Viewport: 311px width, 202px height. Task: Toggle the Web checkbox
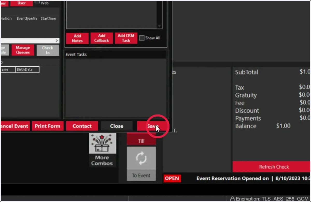coord(37,2)
